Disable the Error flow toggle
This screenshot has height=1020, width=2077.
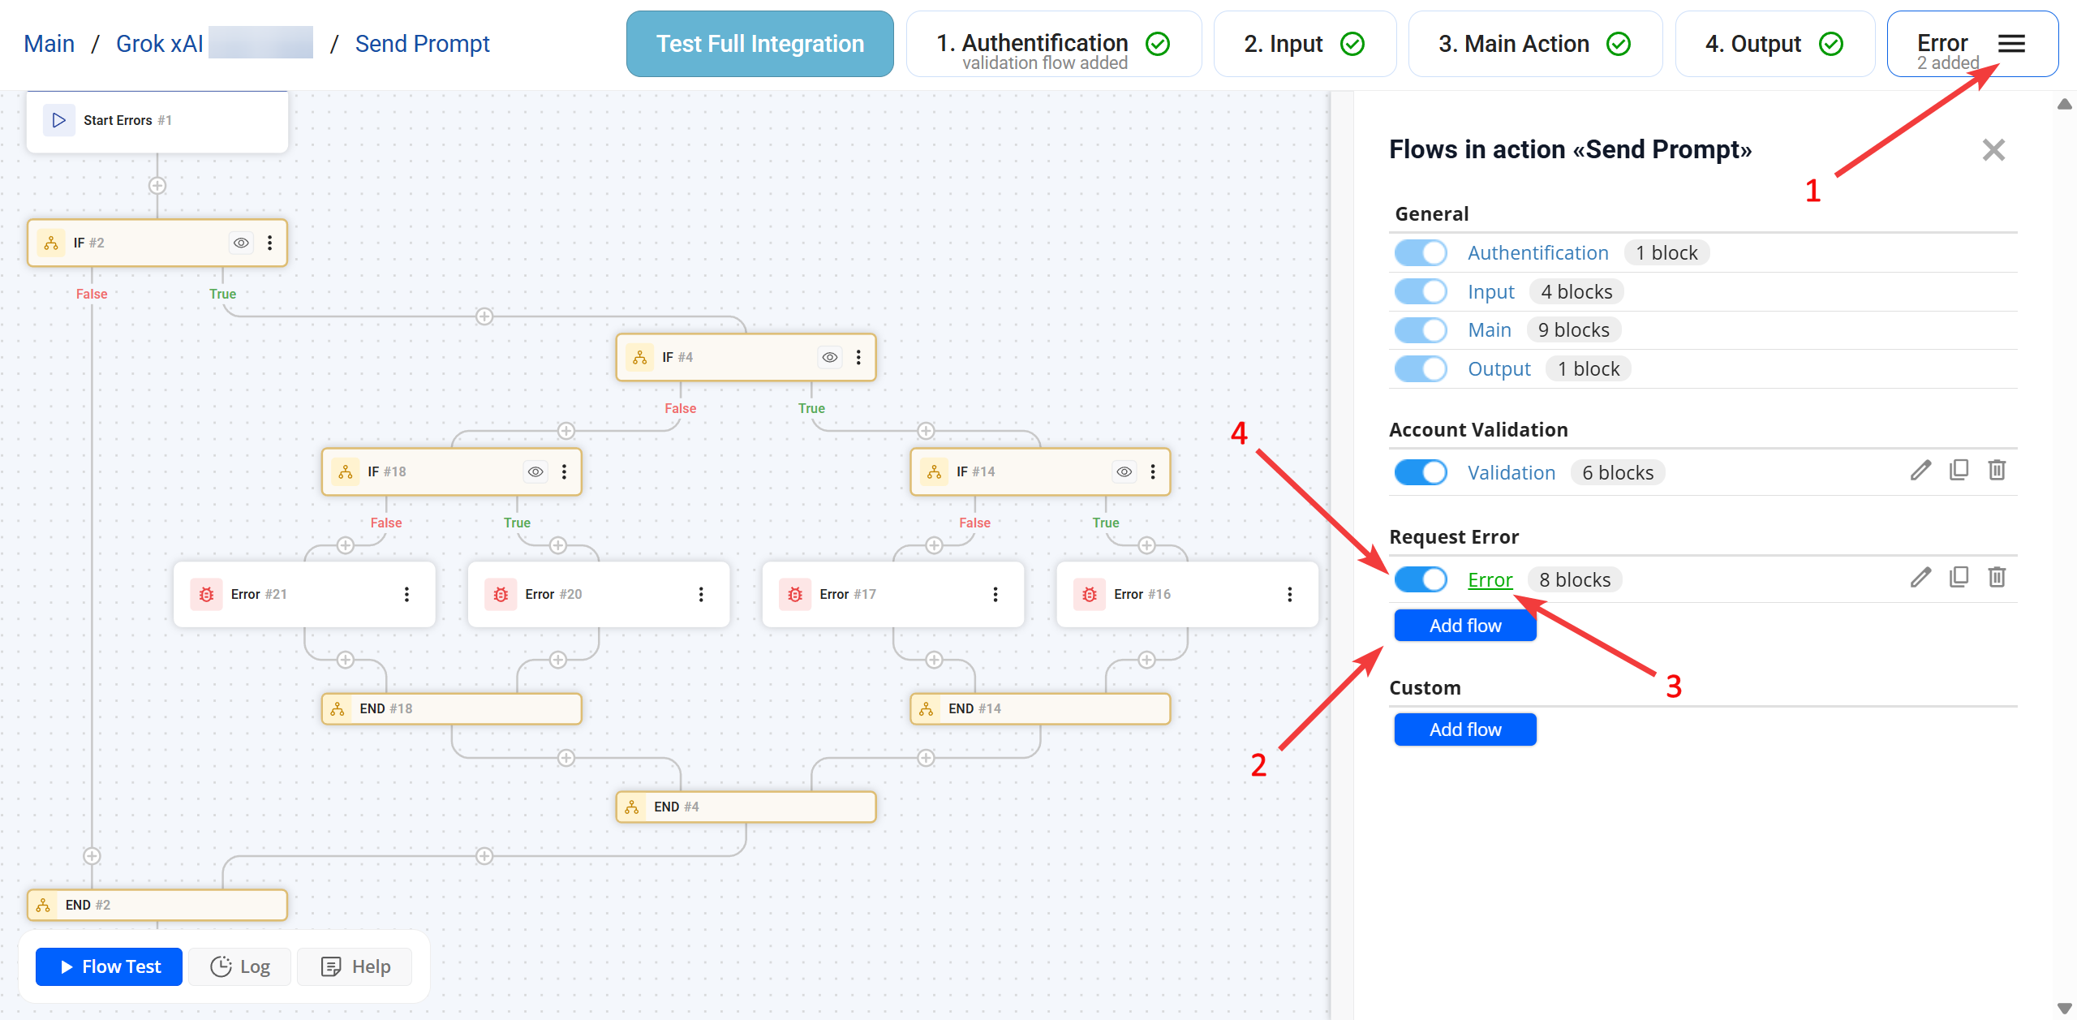(1421, 579)
